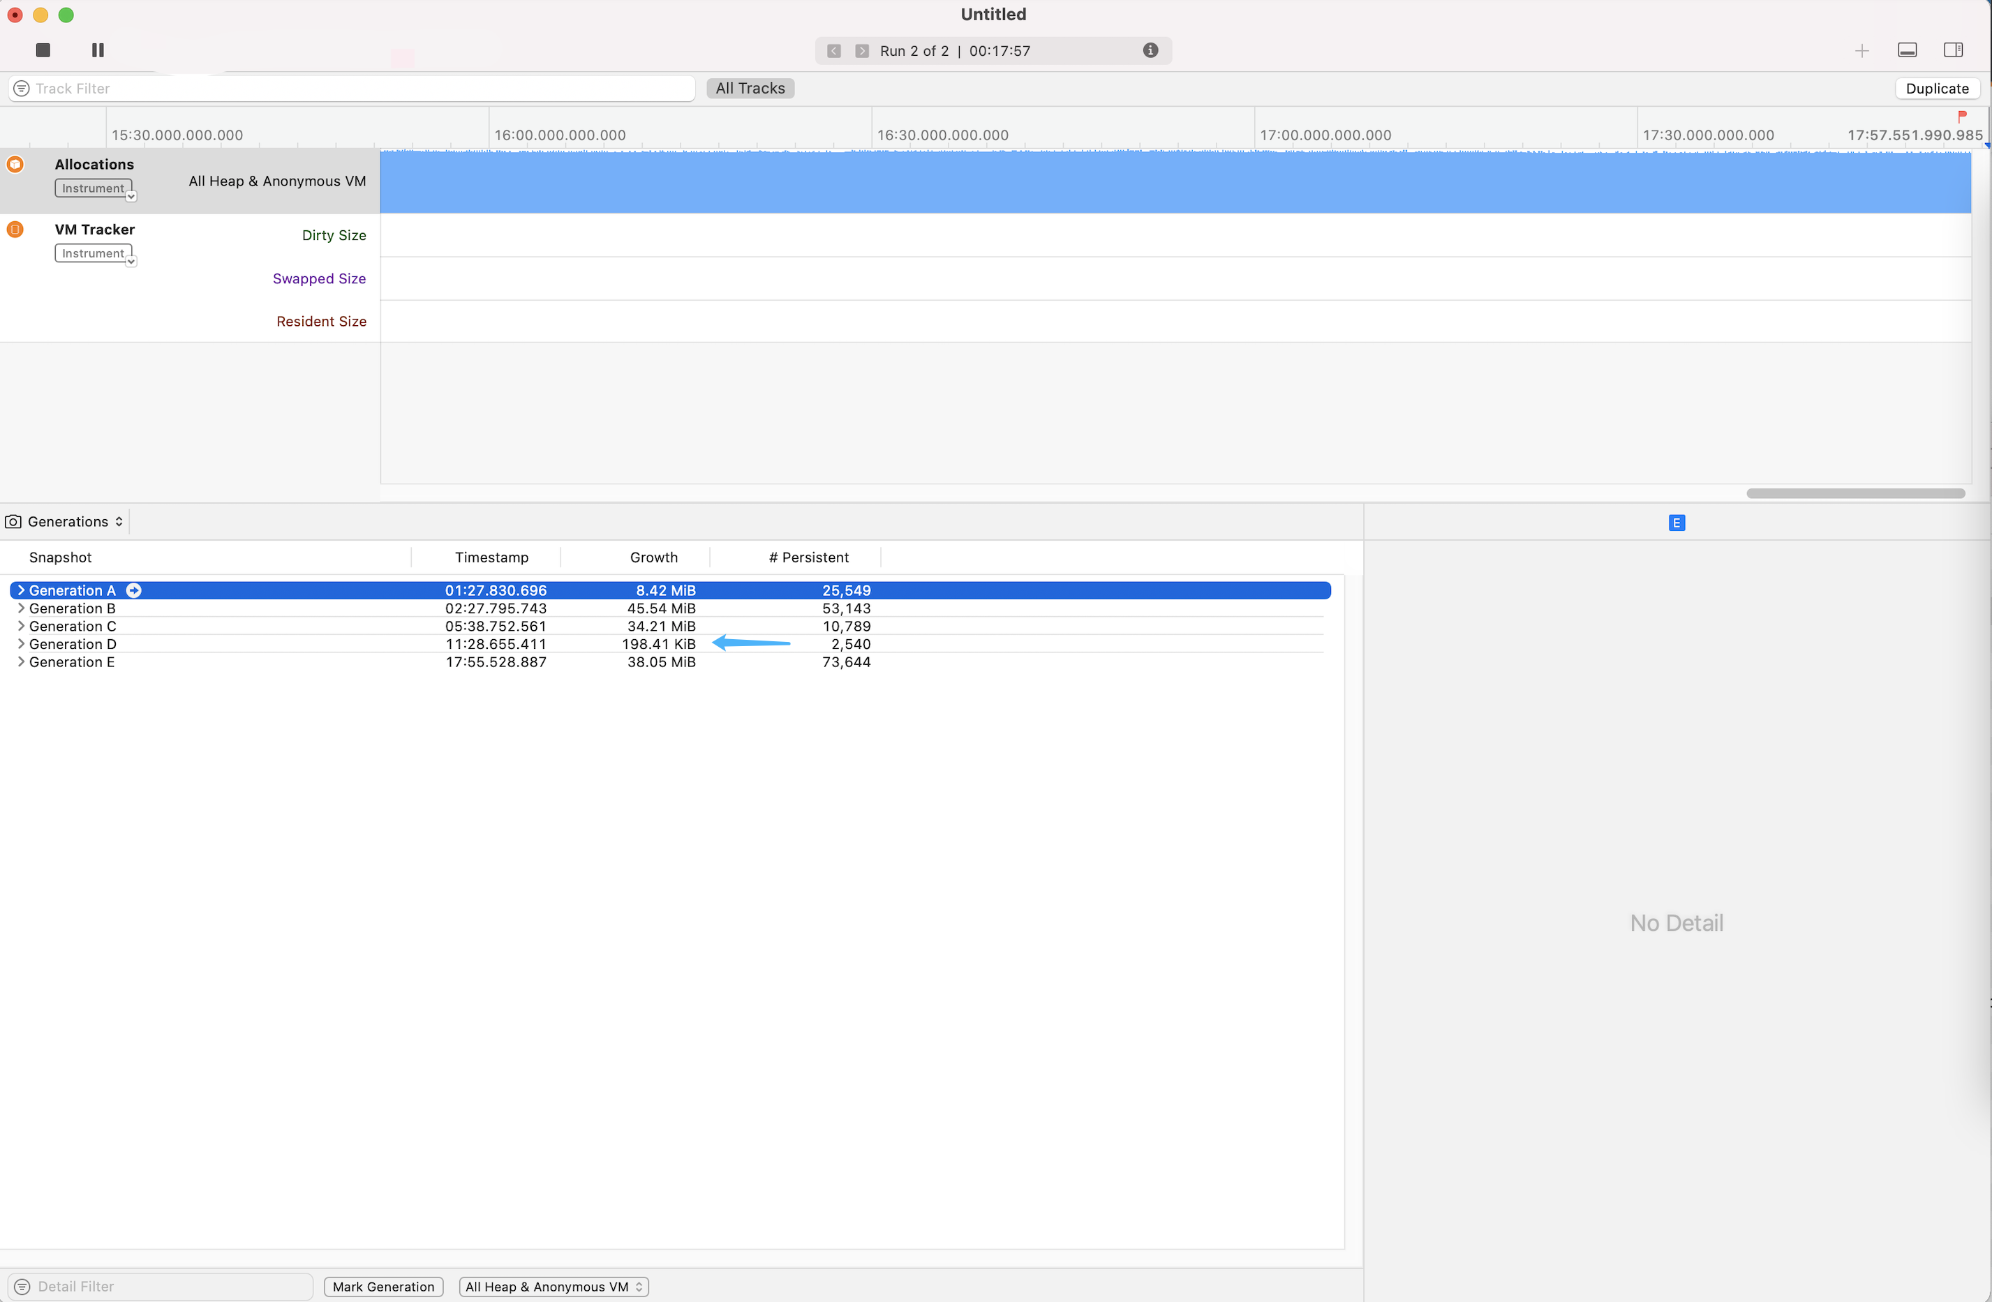
Task: Expand Generation B row
Action: (21, 608)
